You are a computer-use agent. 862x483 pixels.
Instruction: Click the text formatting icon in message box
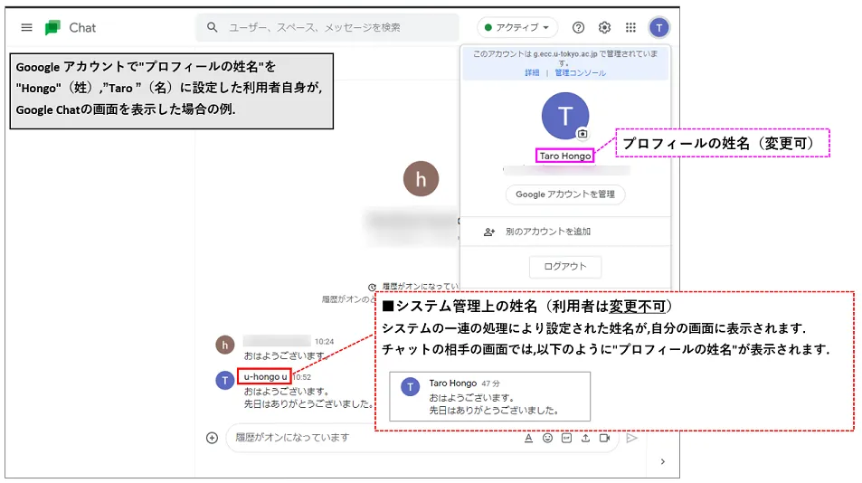pos(528,438)
